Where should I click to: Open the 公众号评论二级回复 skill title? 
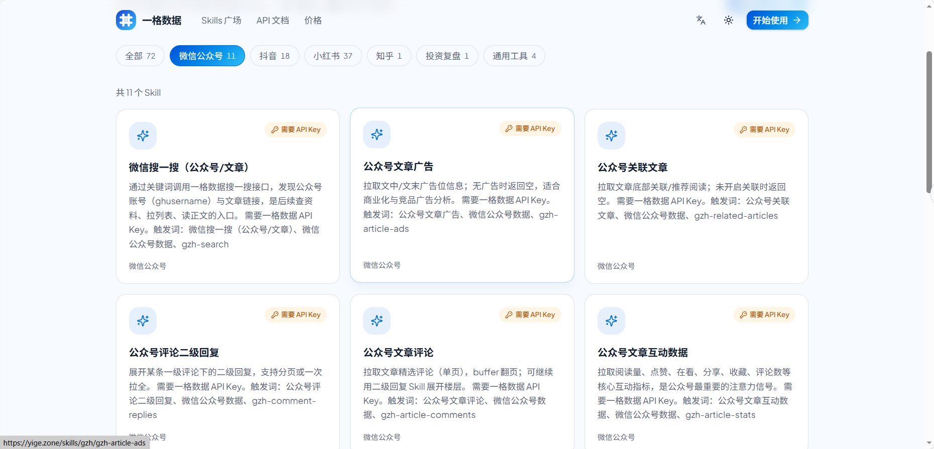pyautogui.click(x=174, y=352)
